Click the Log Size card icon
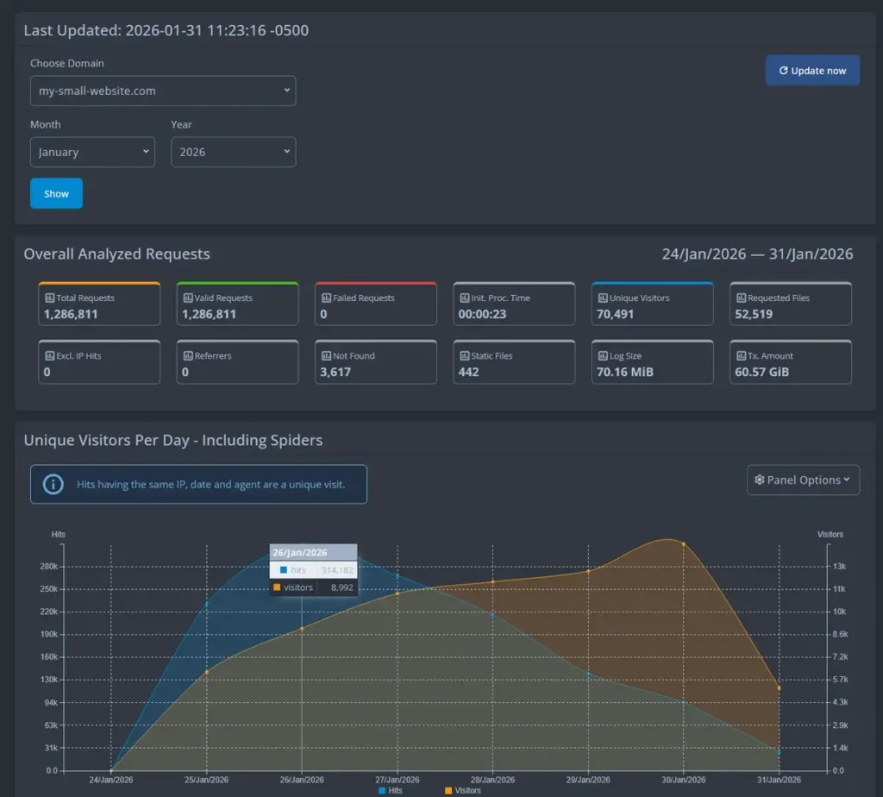 coord(602,355)
